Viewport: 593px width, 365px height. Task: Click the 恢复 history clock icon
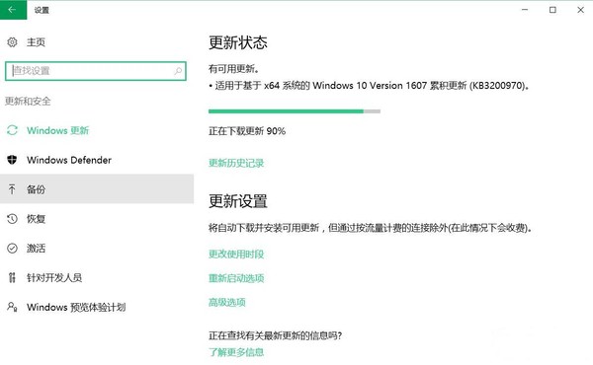(12, 219)
